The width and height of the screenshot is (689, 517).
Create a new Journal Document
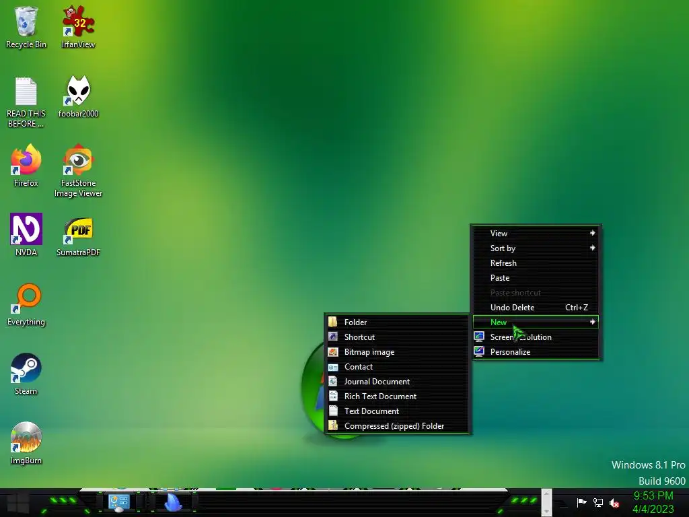398,382
